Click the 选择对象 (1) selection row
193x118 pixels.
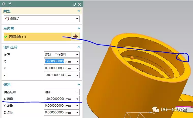click(37, 37)
